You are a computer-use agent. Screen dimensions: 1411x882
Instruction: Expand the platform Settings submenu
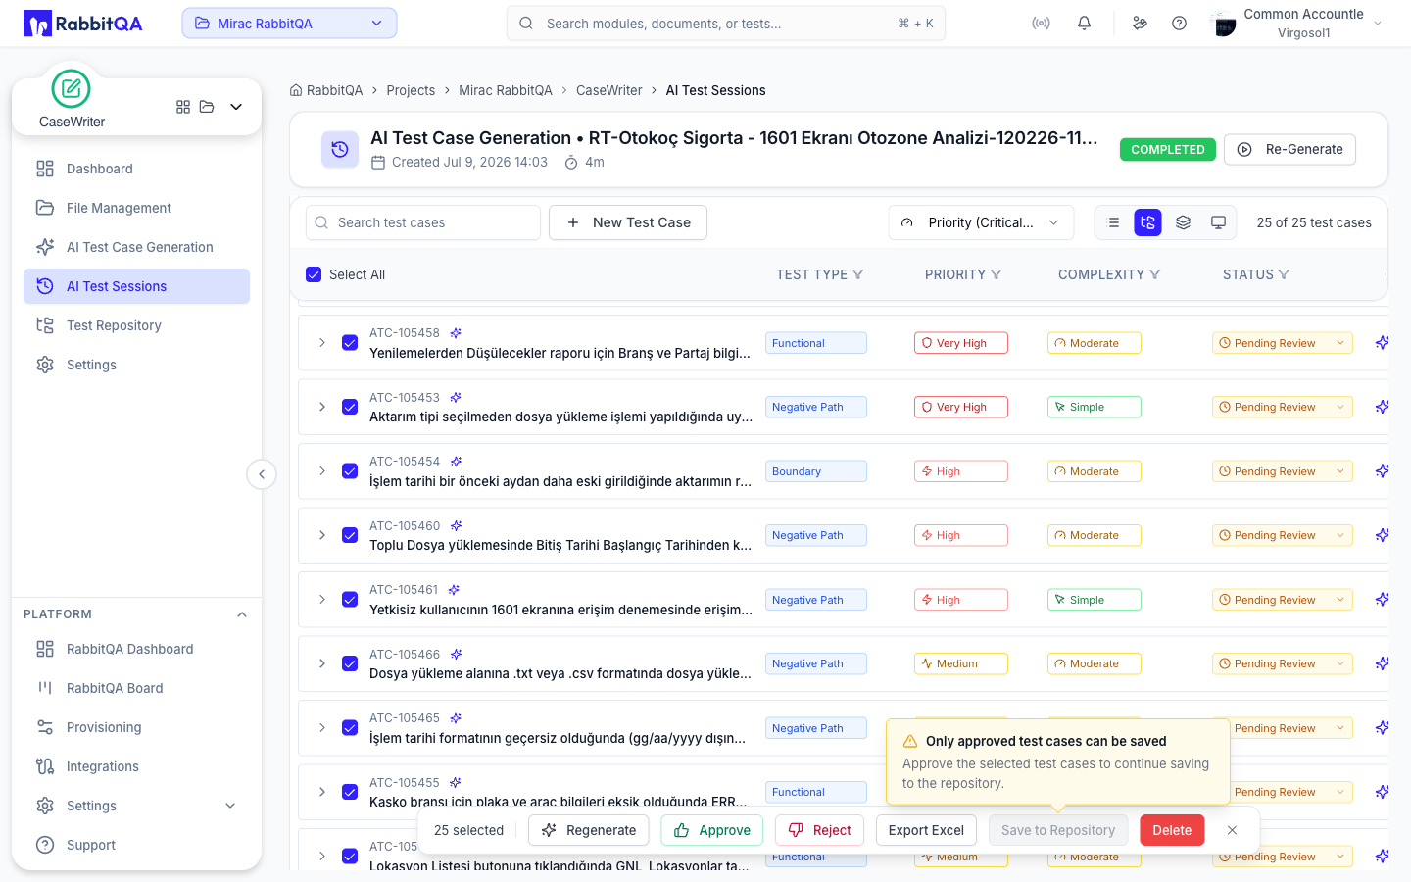(230, 806)
